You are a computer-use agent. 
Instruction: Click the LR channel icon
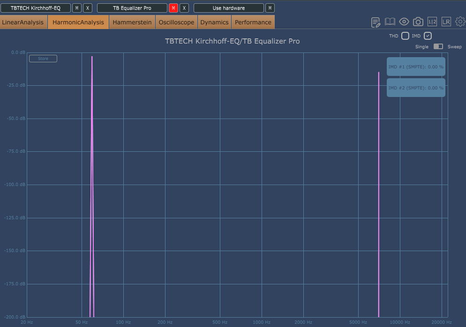[x=446, y=22]
